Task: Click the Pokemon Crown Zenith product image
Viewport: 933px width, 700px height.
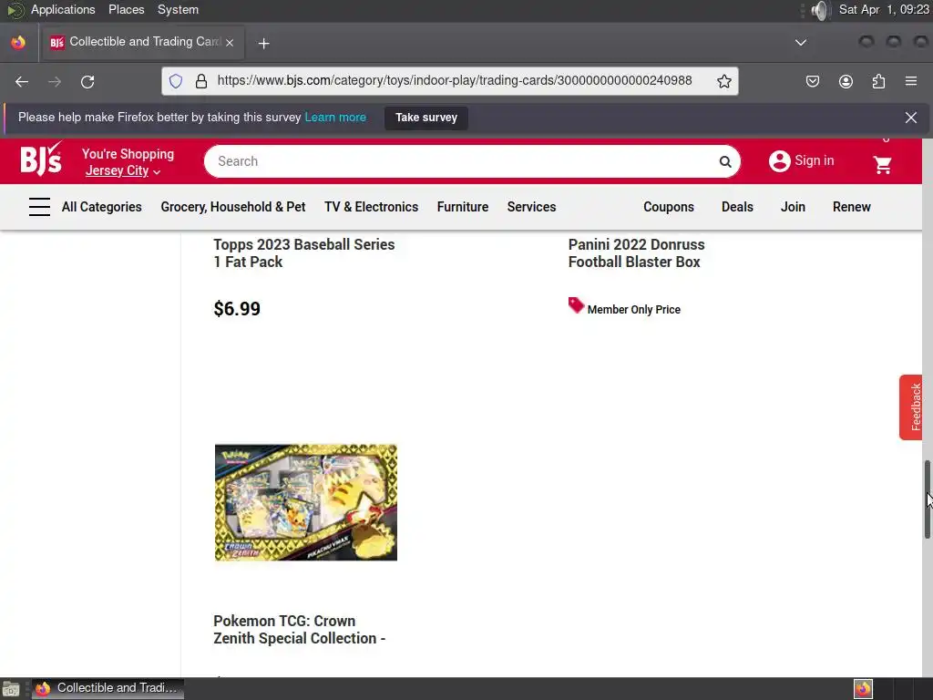Action: [x=306, y=502]
